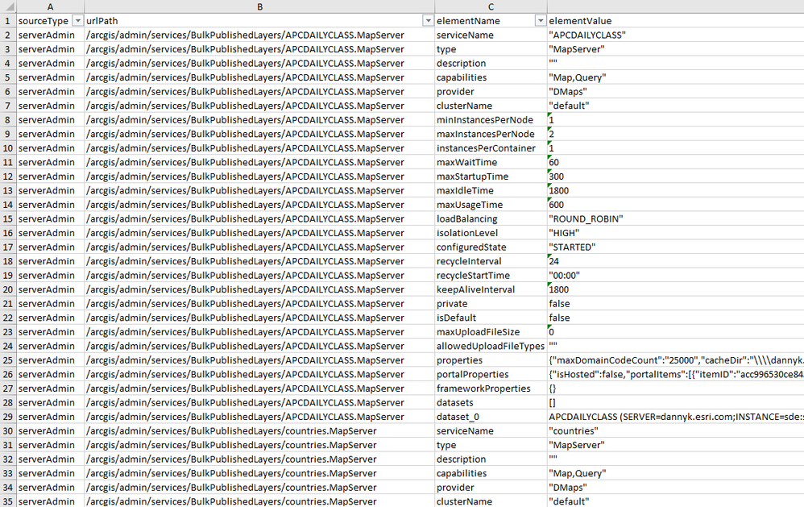Open the urlPath filter dropdown
The image size is (804, 507).
point(428,21)
